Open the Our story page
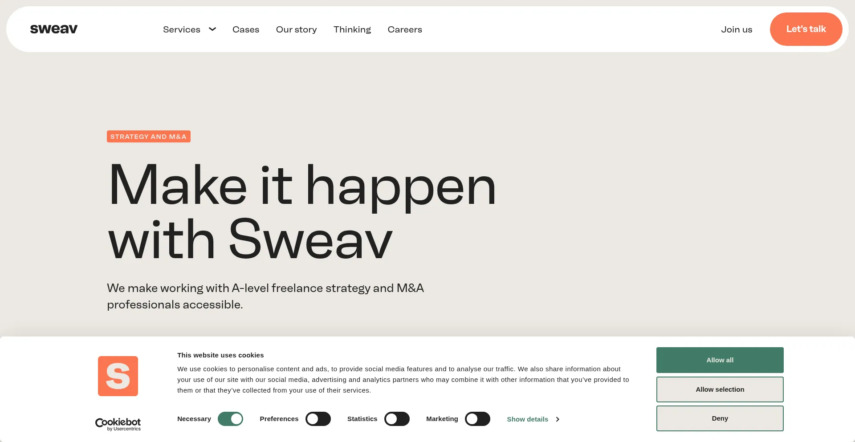Image resolution: width=855 pixels, height=442 pixels. (296, 29)
